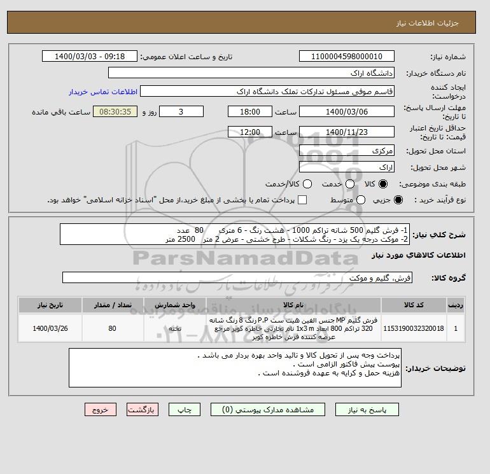Click the unit cell تخته
The image size is (490, 474).
click(x=175, y=328)
